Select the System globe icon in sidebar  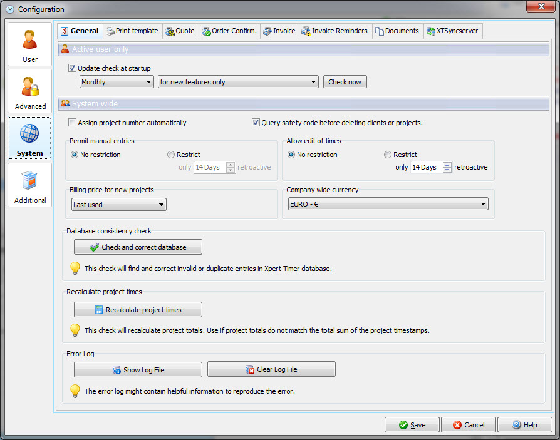[x=29, y=134]
